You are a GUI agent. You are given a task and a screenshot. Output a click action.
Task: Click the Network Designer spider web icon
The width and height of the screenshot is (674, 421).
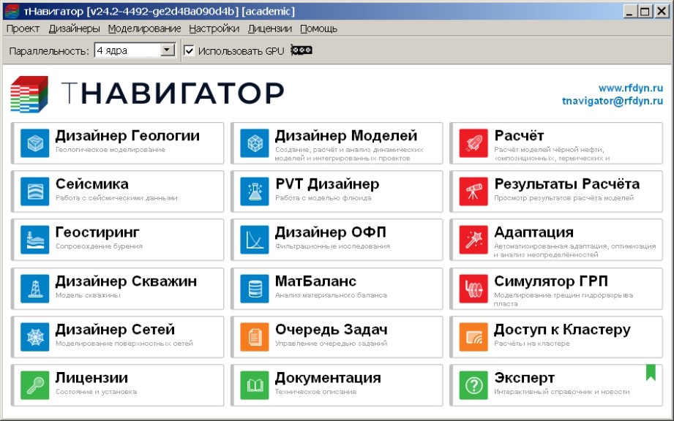tap(34, 337)
